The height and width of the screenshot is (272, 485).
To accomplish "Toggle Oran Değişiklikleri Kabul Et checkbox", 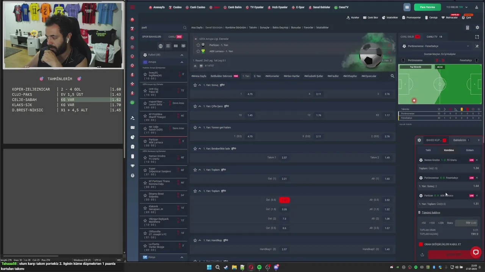I will [x=421, y=244].
